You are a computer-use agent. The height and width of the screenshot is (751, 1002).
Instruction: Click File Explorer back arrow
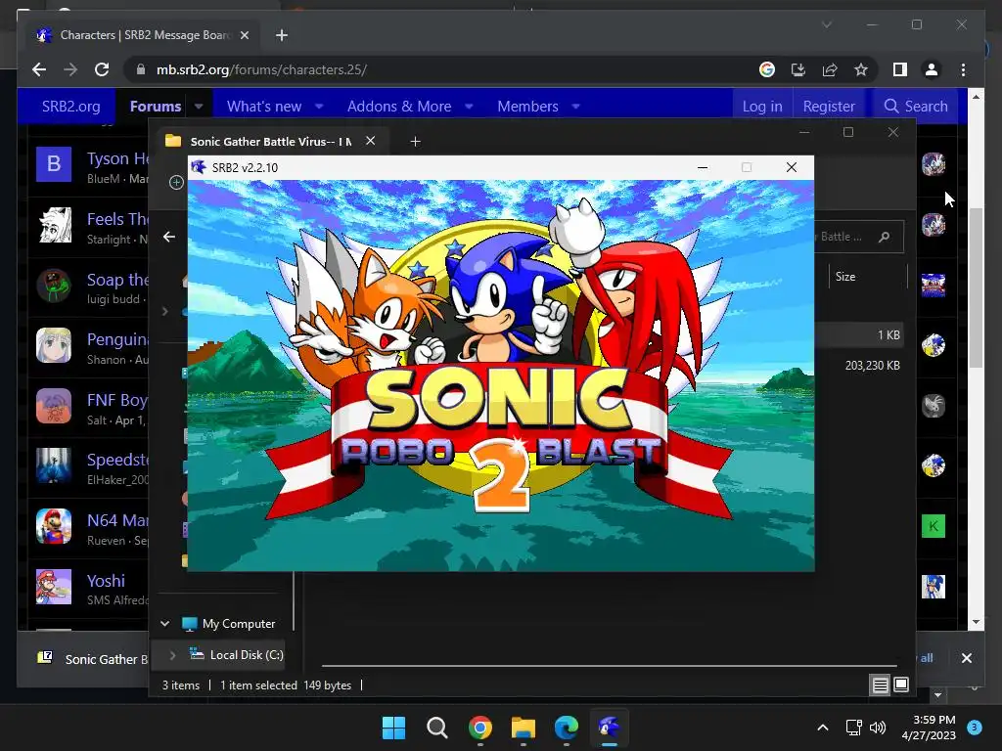click(169, 237)
